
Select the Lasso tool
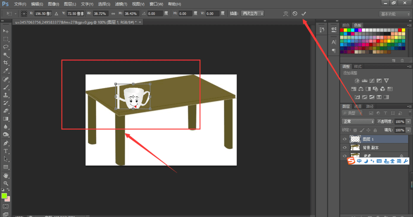[x=6, y=47]
